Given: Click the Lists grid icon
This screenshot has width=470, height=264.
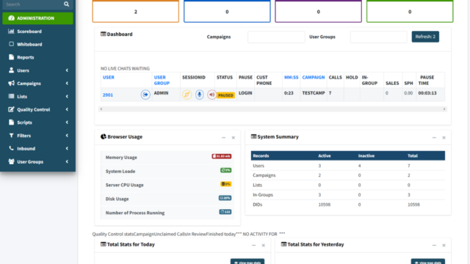Looking at the screenshot, I should (x=12, y=96).
